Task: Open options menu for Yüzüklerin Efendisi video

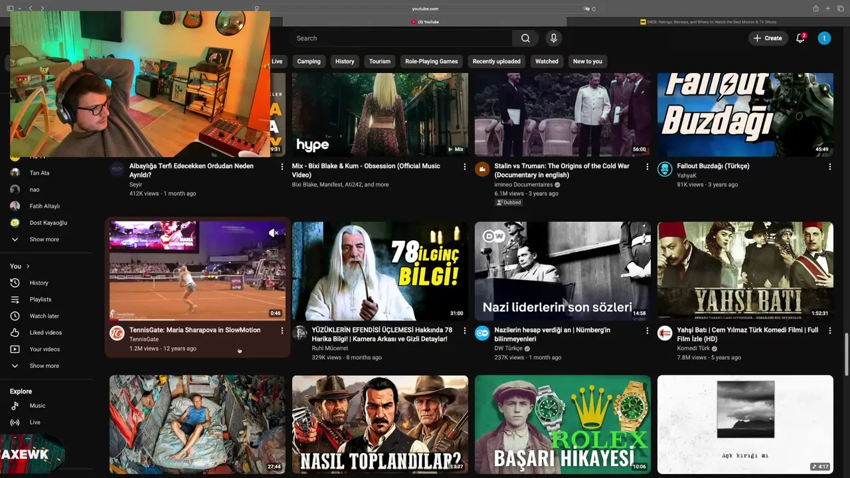Action: point(464,331)
